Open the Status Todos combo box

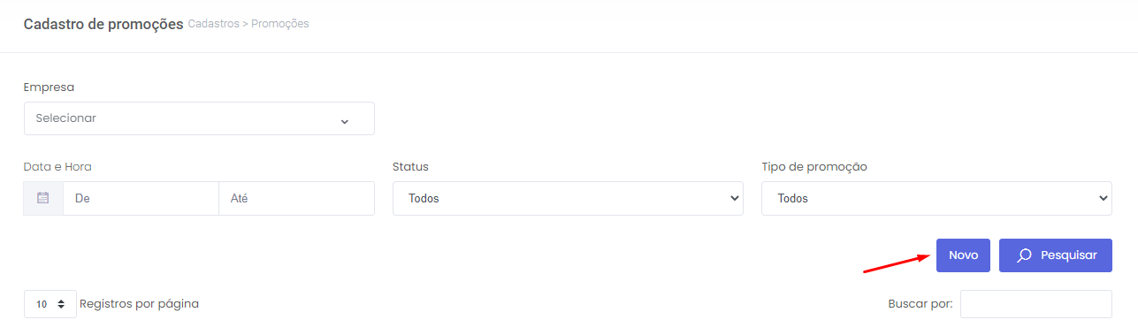tap(568, 199)
